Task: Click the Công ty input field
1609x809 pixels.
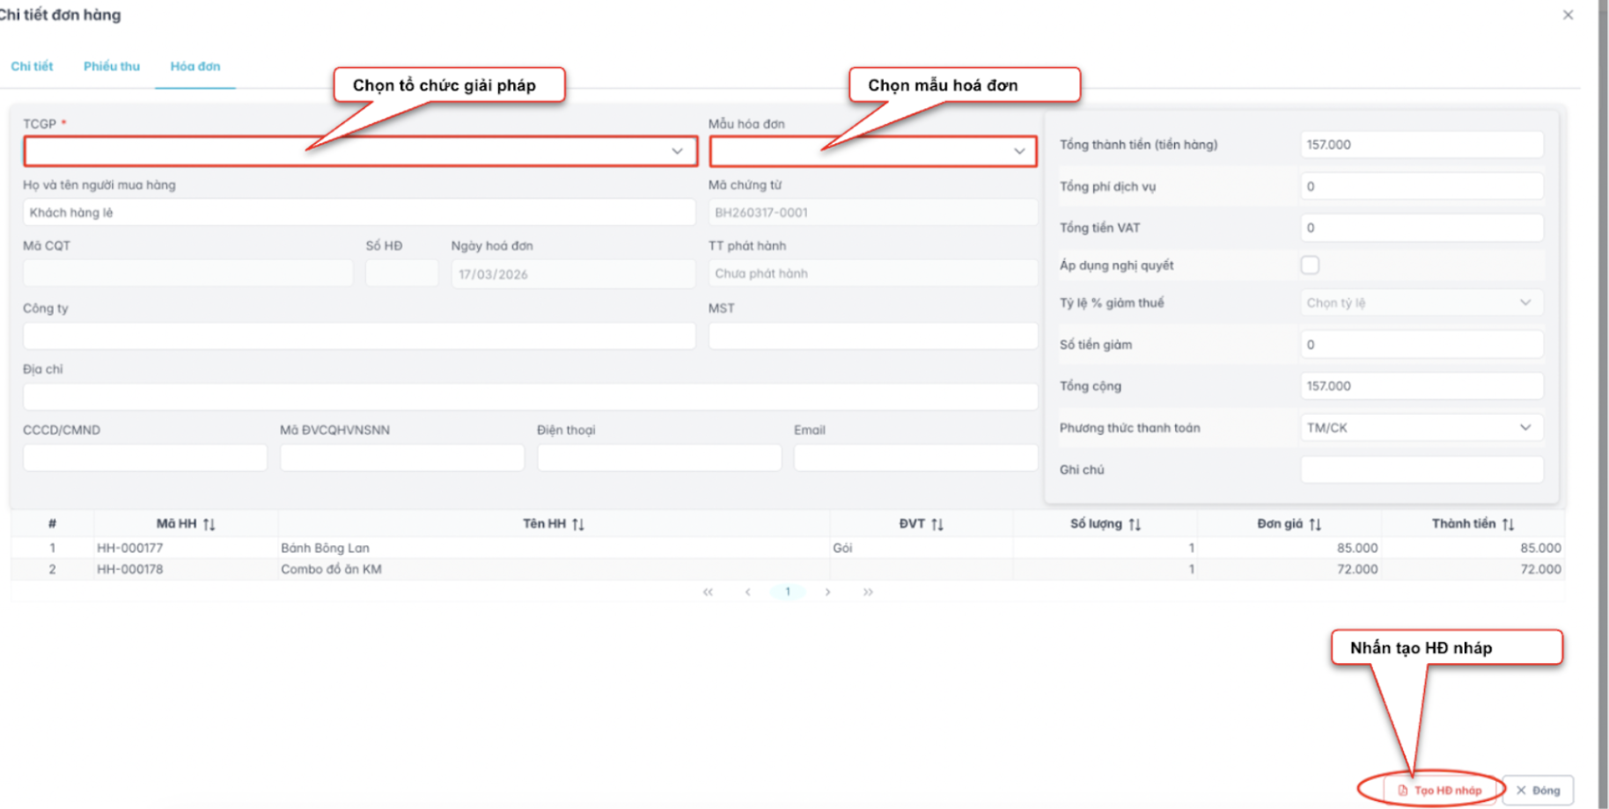Action: (359, 335)
